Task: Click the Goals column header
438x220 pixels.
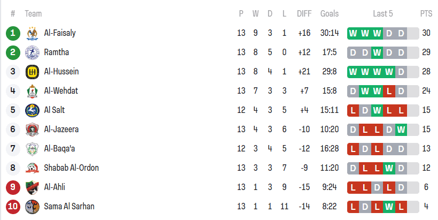Action: tap(330, 14)
